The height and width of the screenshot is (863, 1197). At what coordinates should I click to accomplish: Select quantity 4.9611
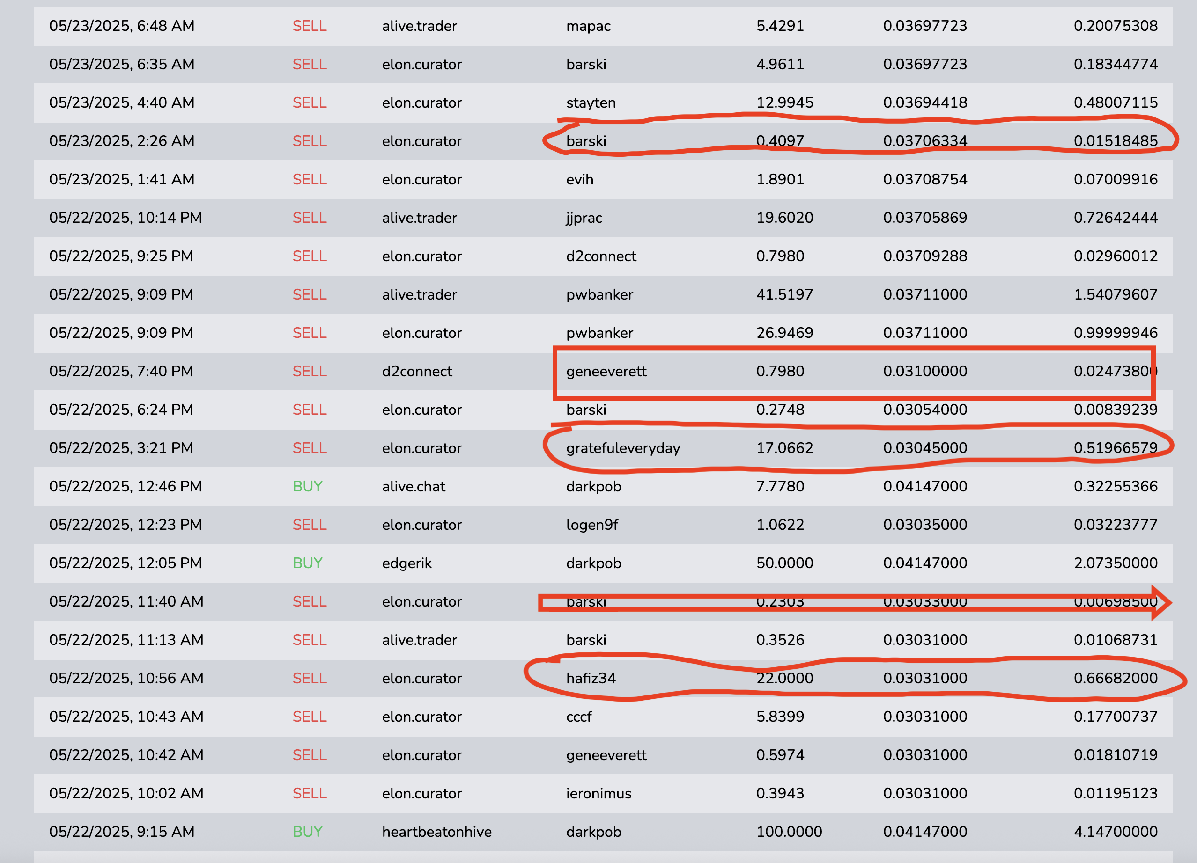pyautogui.click(x=780, y=65)
